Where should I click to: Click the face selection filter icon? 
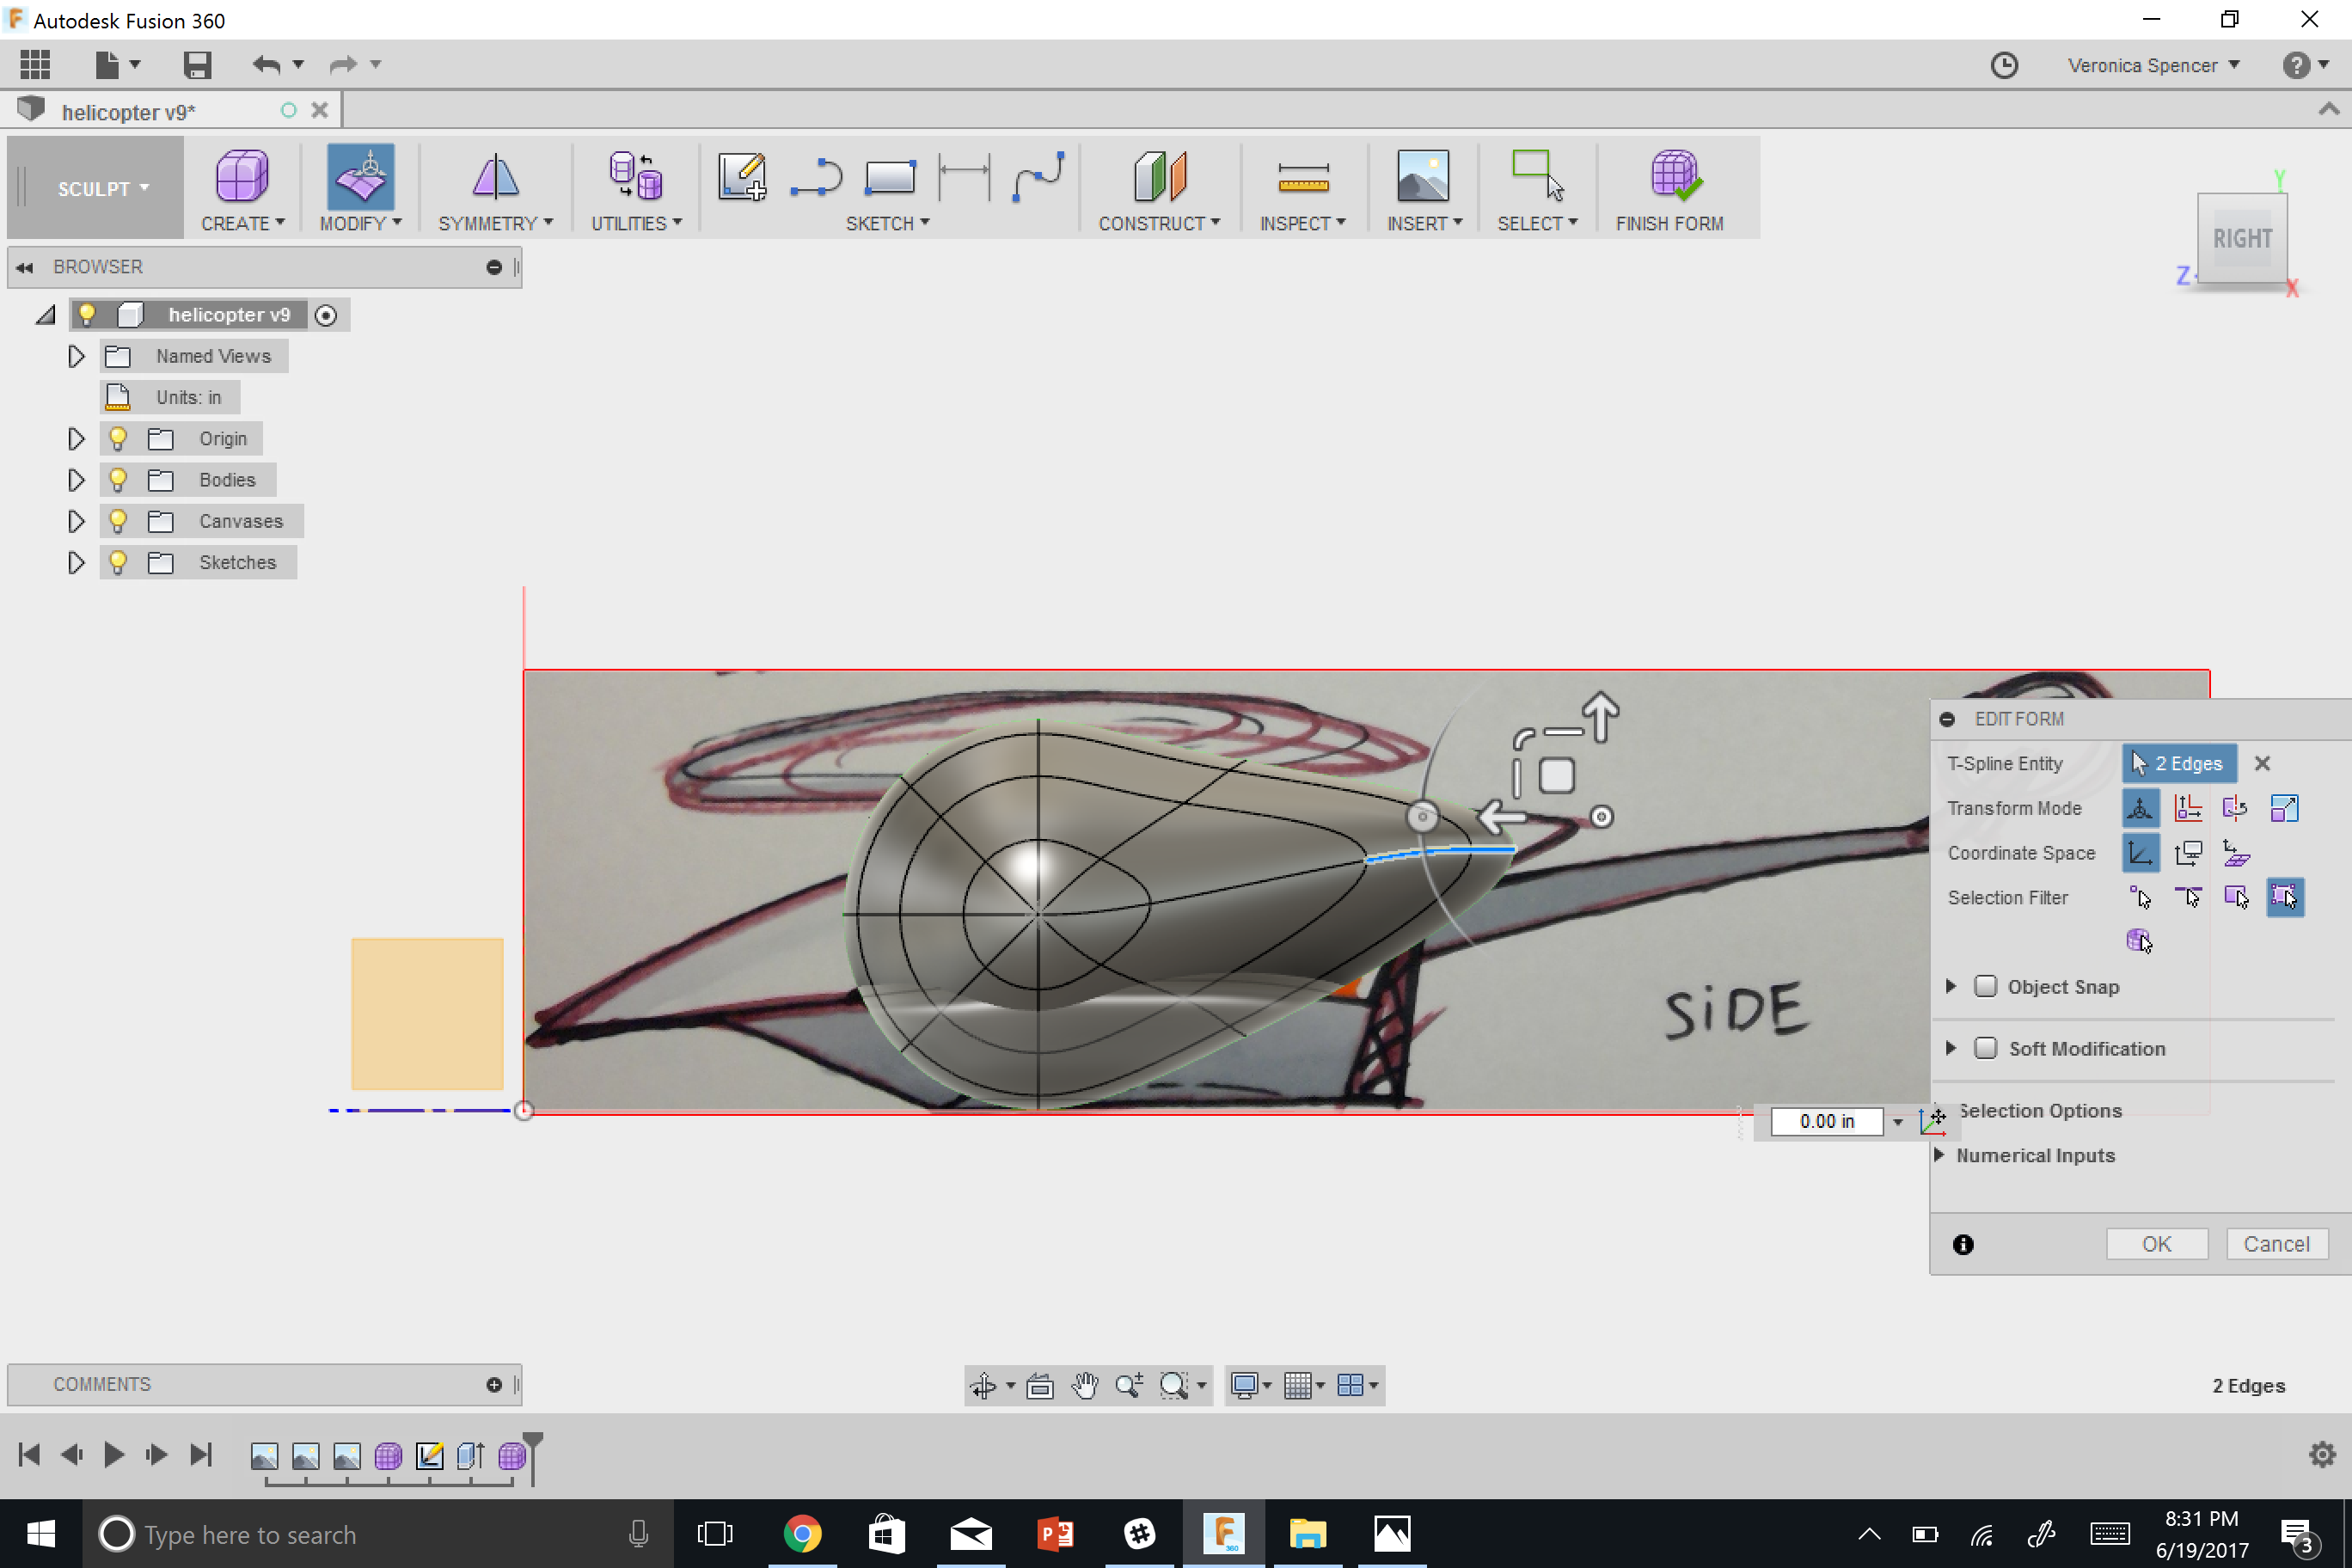[x=2233, y=896]
